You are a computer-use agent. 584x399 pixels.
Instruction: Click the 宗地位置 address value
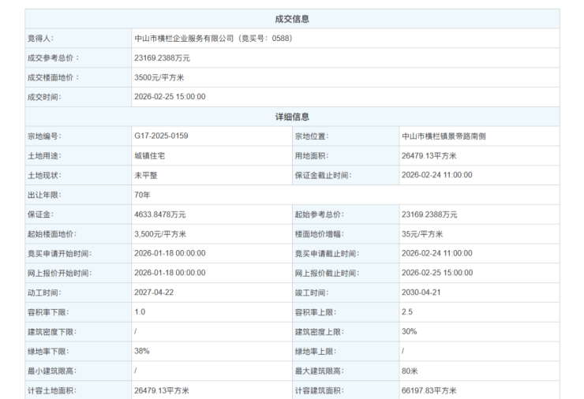(444, 136)
